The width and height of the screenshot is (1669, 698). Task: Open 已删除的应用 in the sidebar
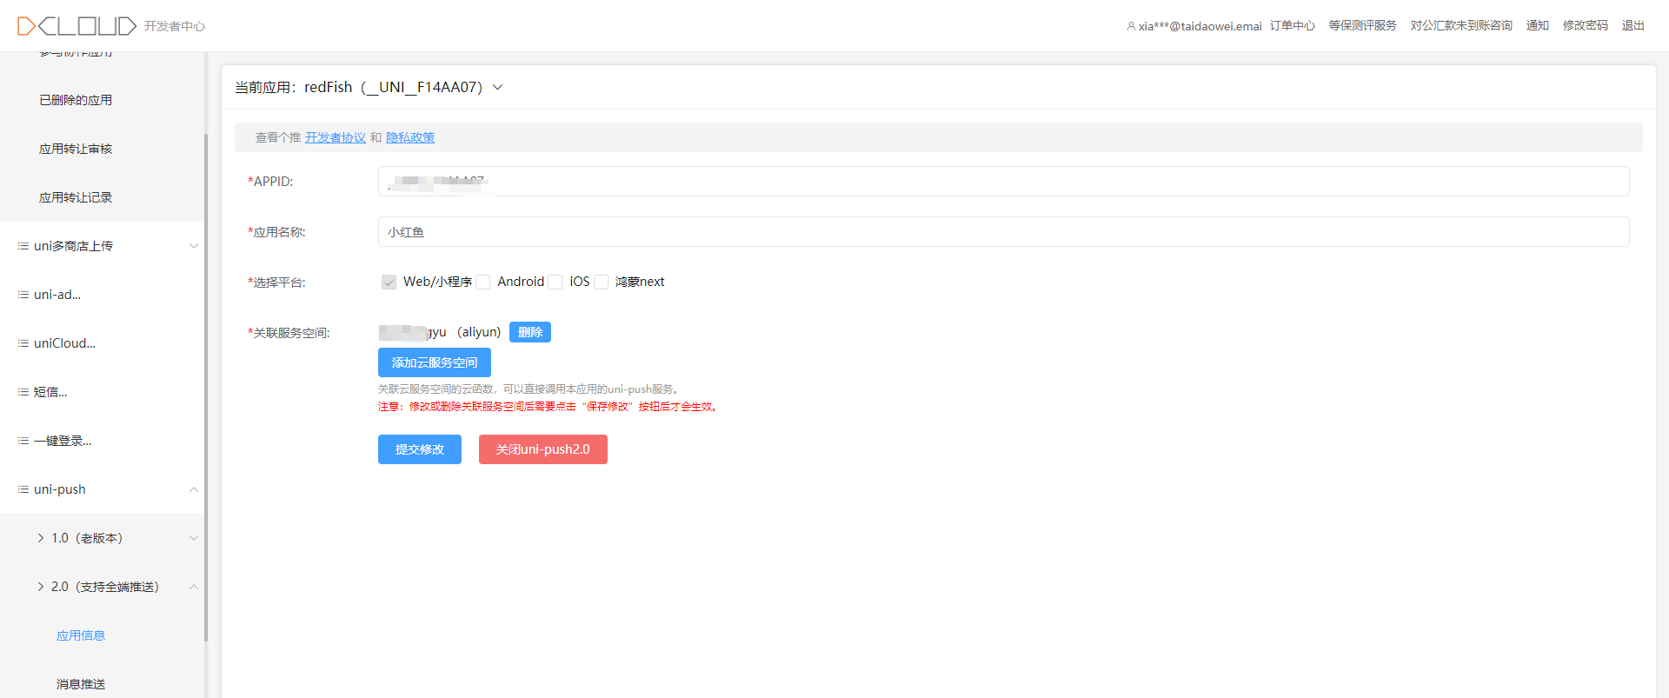(76, 100)
